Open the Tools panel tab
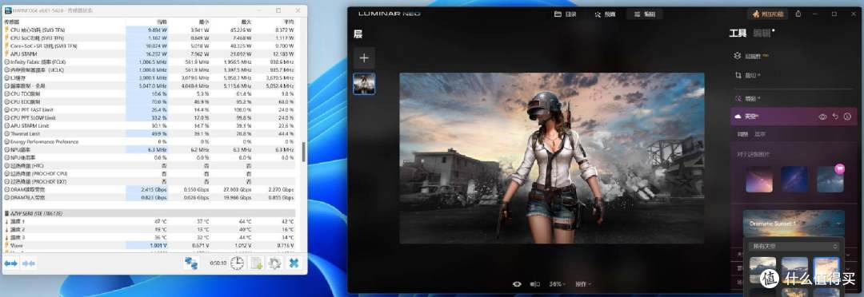 pyautogui.click(x=738, y=34)
